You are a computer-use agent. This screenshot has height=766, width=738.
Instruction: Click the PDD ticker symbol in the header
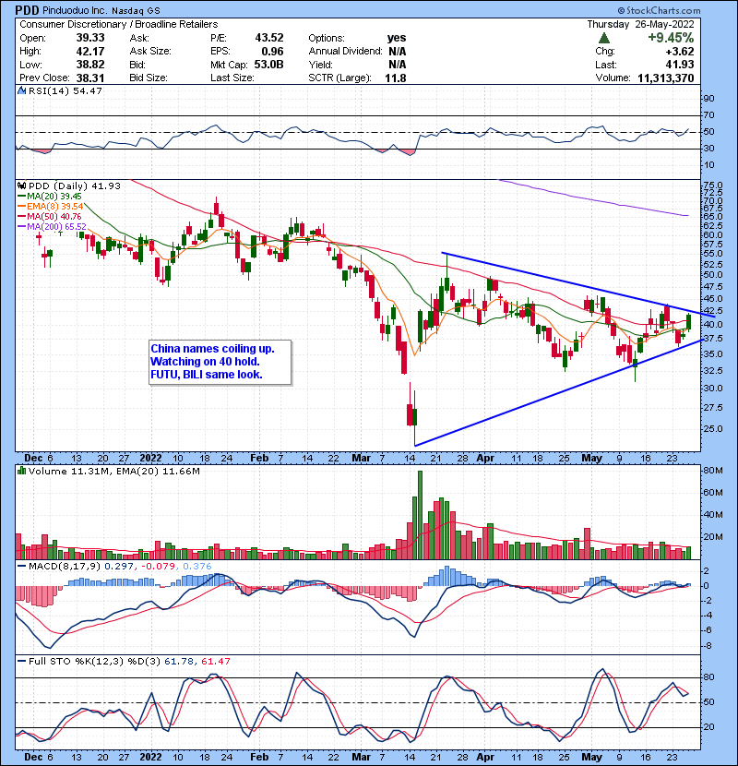(26, 10)
